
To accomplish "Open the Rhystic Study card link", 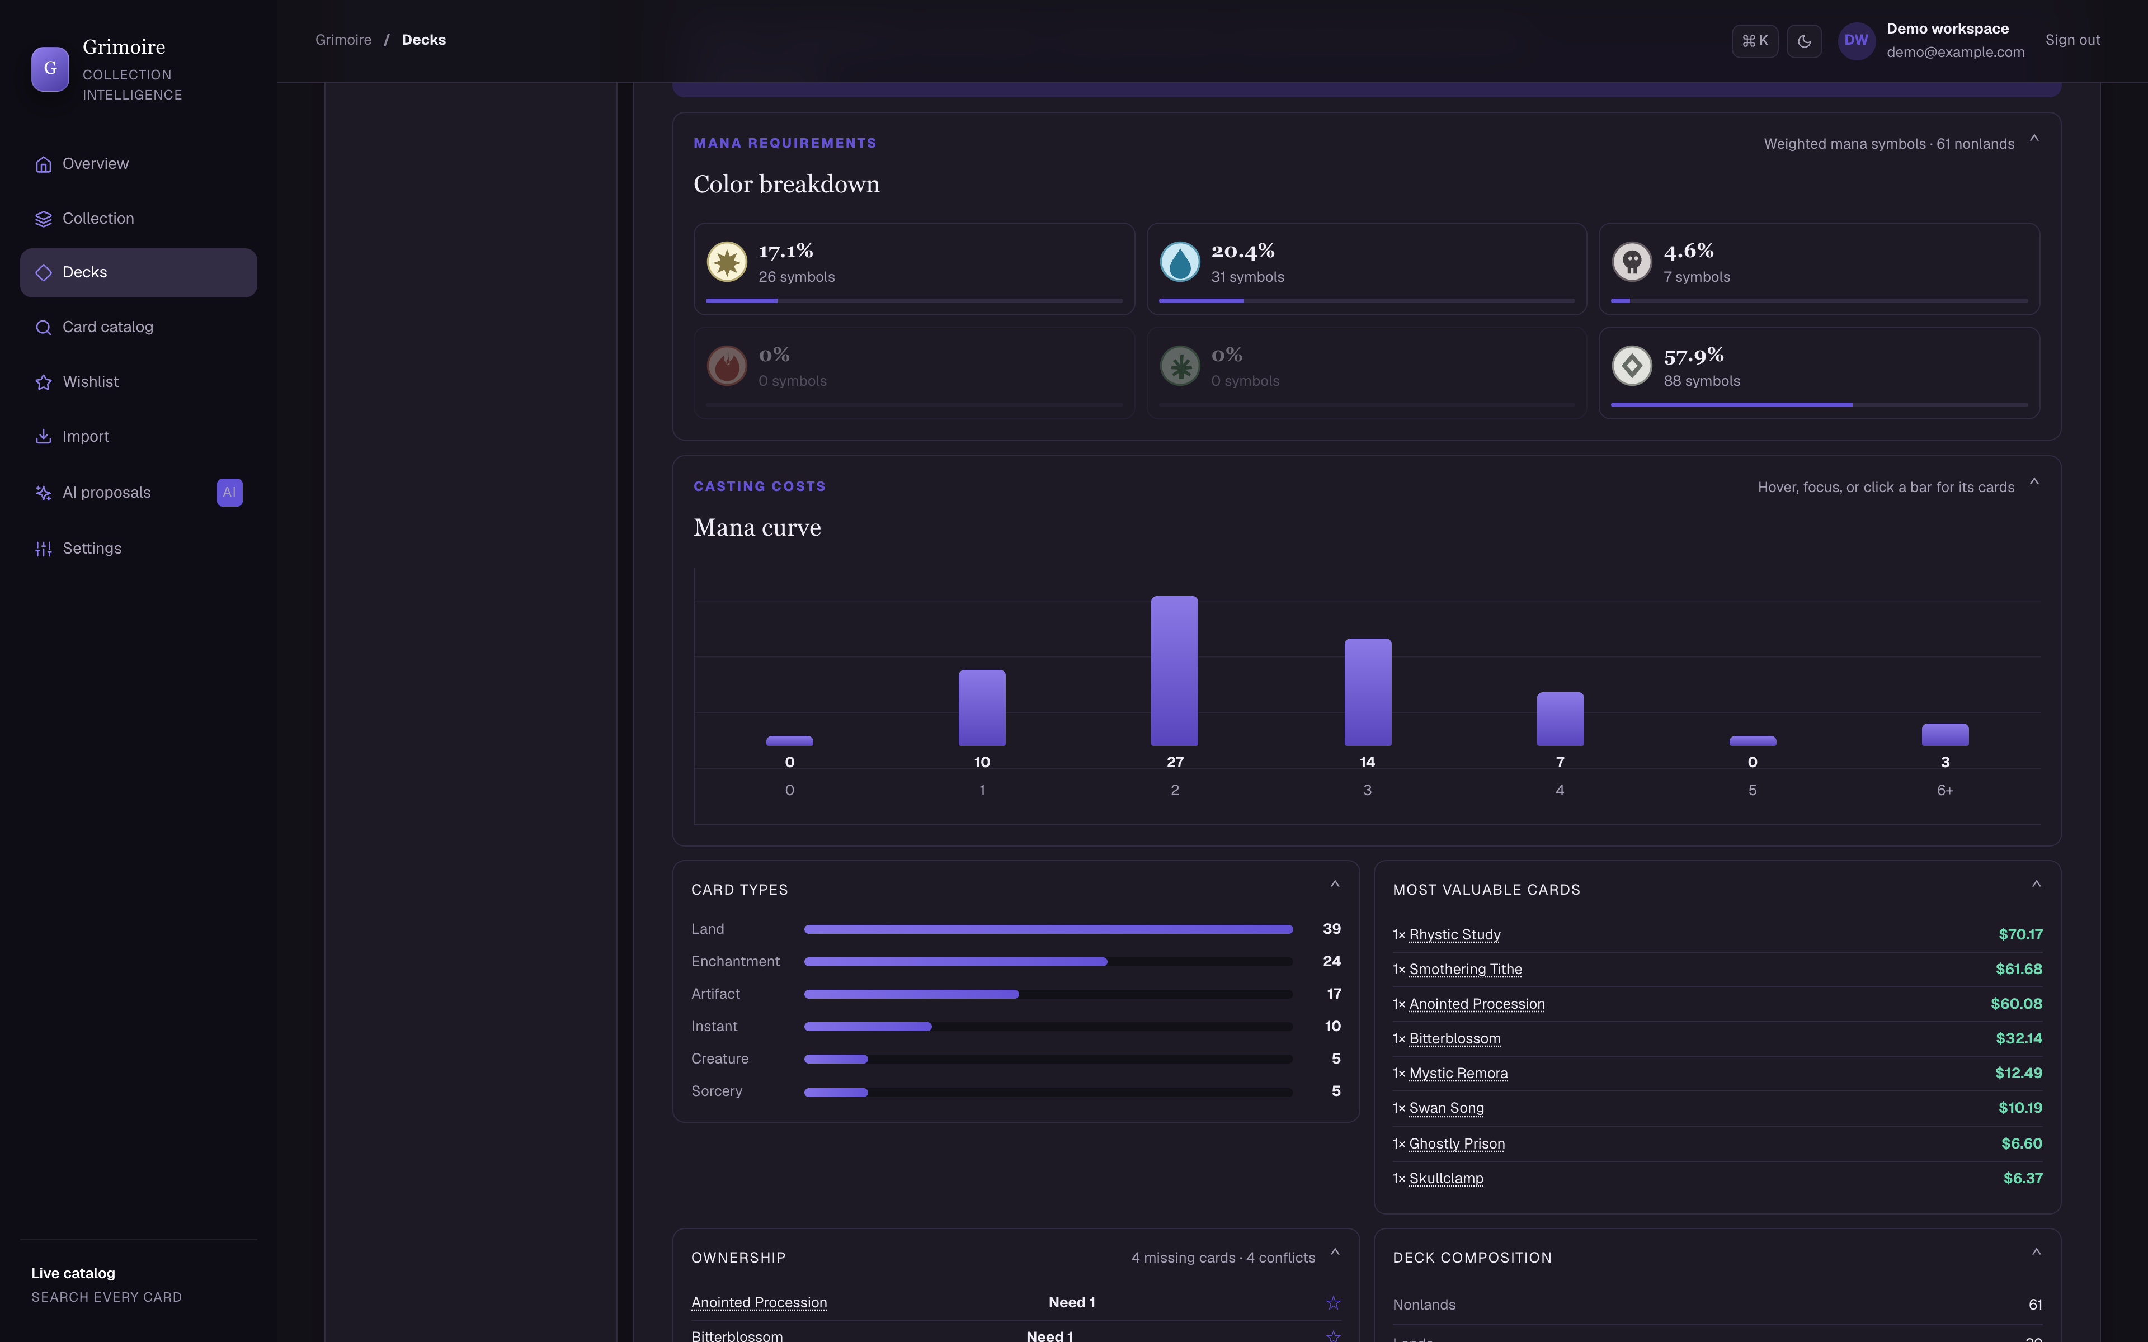I will point(1455,934).
